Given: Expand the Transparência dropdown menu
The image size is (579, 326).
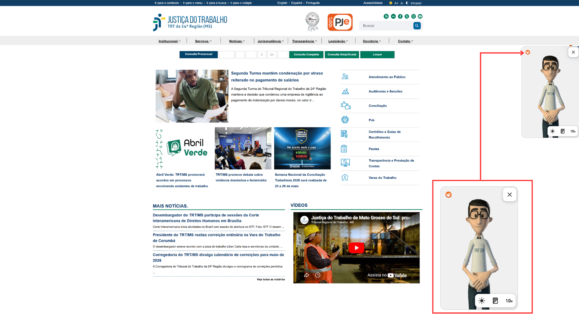Looking at the screenshot, I should pos(304,41).
